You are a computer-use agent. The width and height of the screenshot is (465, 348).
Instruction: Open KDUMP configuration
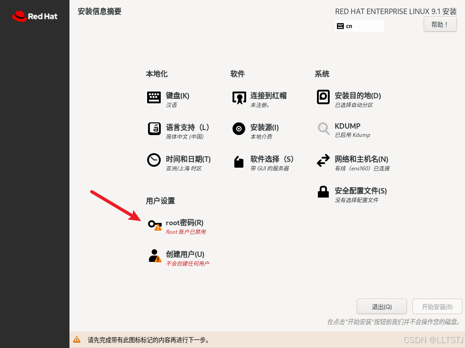tap(347, 126)
